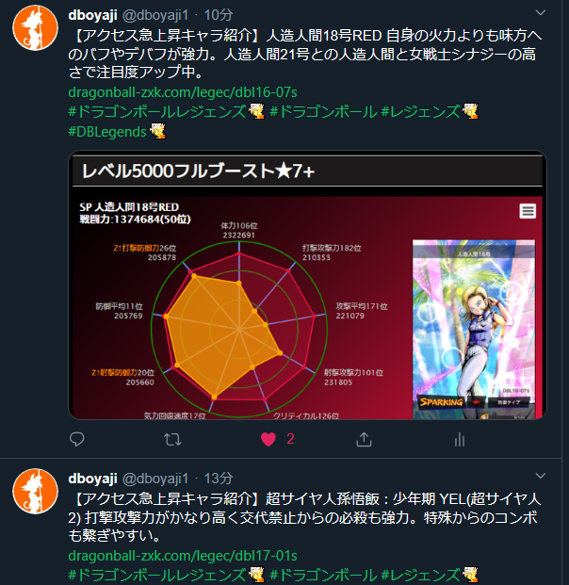This screenshot has height=585, width=569.
Task: Open the 13分 timestamp of second tweet
Action: click(x=219, y=479)
